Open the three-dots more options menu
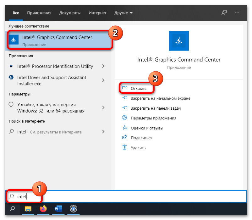Viewport: 252px width, 220px height. pyautogui.click(x=237, y=13)
